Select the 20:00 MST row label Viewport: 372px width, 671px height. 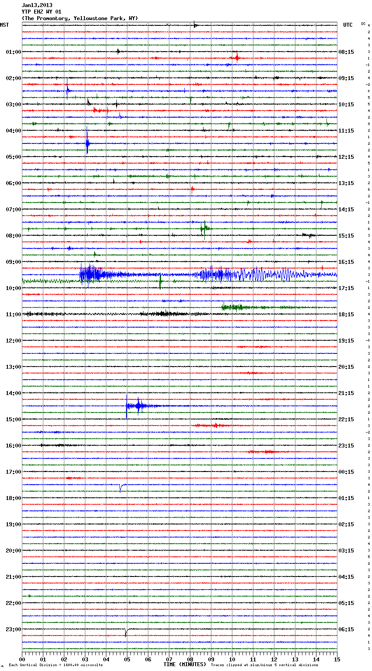click(x=14, y=551)
